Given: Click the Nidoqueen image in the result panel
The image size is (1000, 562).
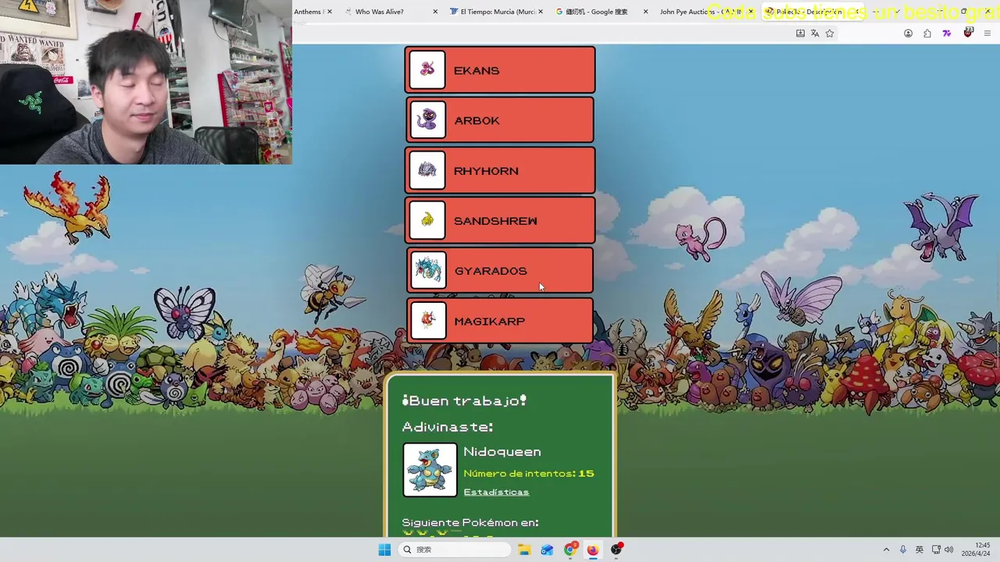Looking at the screenshot, I should [x=430, y=470].
